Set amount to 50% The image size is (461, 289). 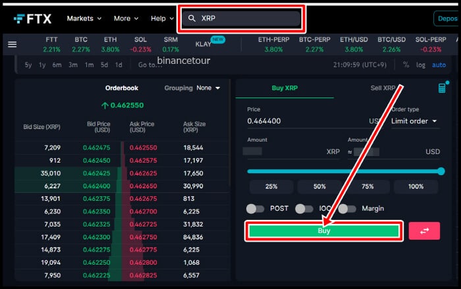pos(319,186)
